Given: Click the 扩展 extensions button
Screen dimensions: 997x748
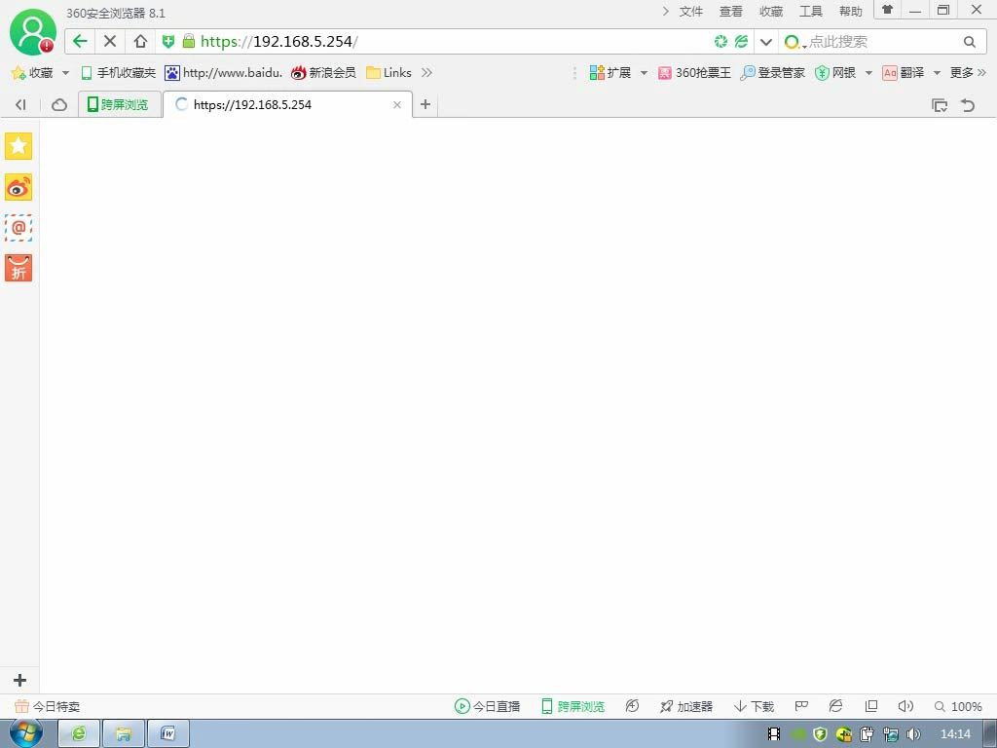Looking at the screenshot, I should tap(609, 72).
